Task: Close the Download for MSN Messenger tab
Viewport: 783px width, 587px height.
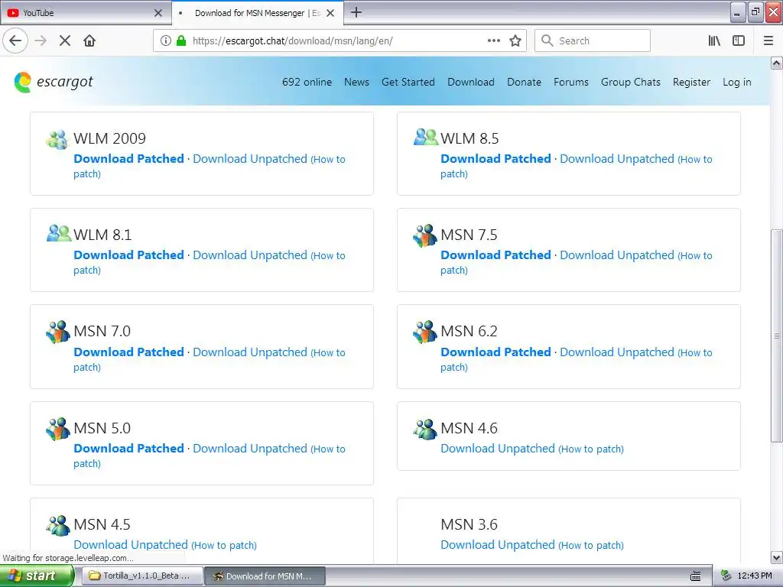Action: (x=330, y=13)
